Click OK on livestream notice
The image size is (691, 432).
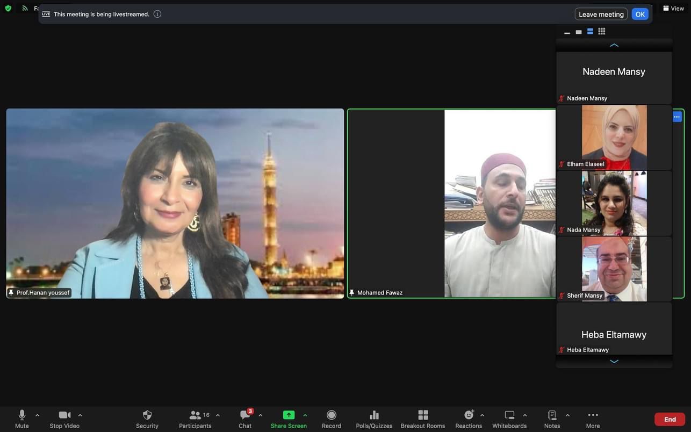click(x=640, y=14)
